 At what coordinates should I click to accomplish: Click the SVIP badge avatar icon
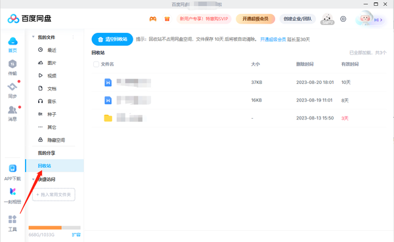327,19
